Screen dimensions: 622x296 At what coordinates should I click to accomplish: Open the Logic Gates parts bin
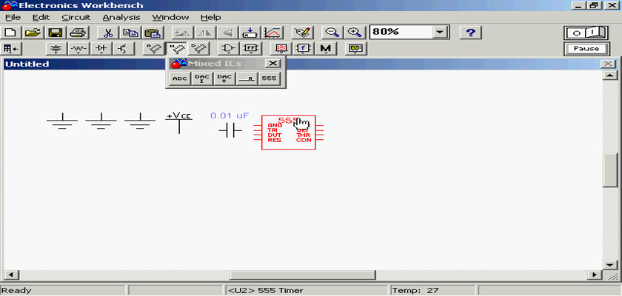229,49
